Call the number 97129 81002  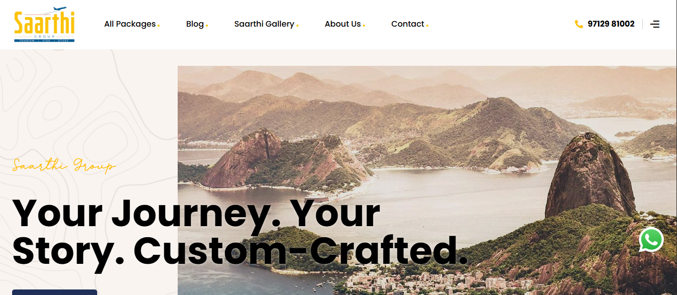point(611,24)
